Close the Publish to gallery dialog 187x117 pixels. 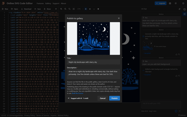coord(119,18)
